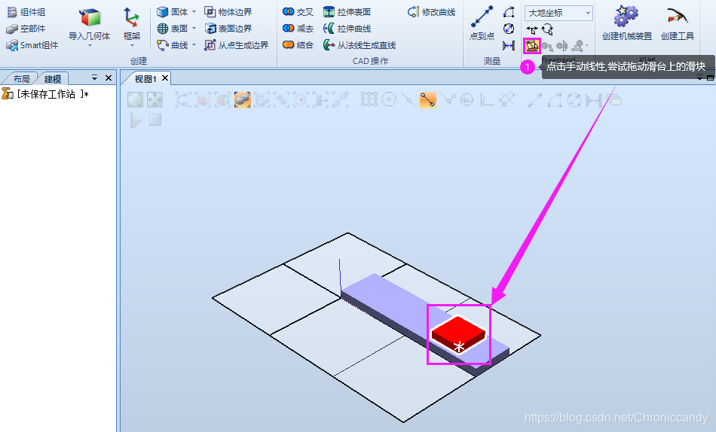Open the left panel options dropdown arrow
Screen dimensions: 716x432
pyautogui.click(x=94, y=78)
